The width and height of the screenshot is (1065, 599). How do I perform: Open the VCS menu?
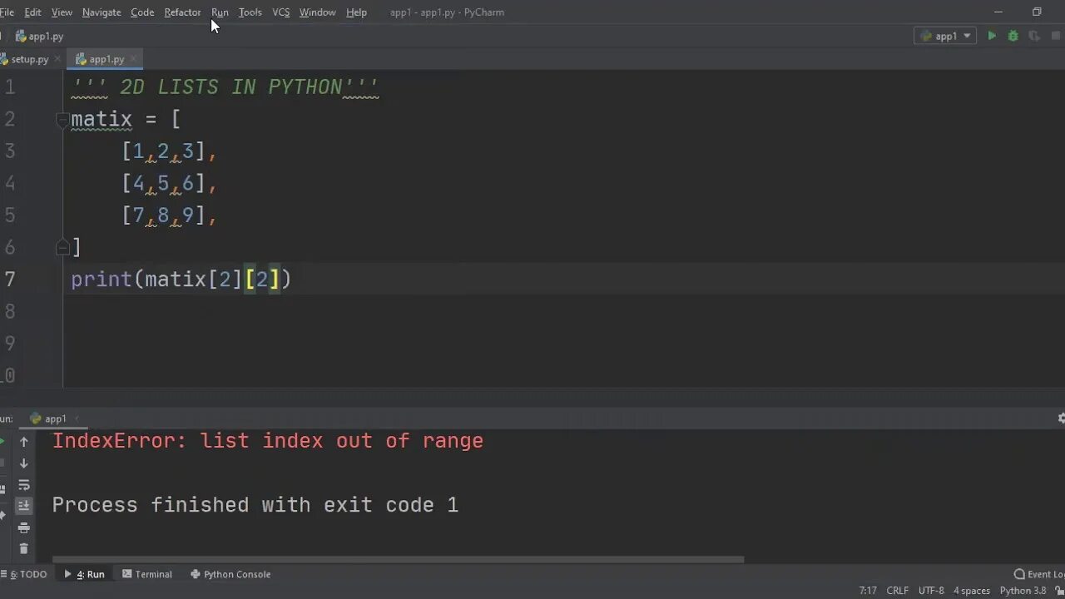pos(281,12)
